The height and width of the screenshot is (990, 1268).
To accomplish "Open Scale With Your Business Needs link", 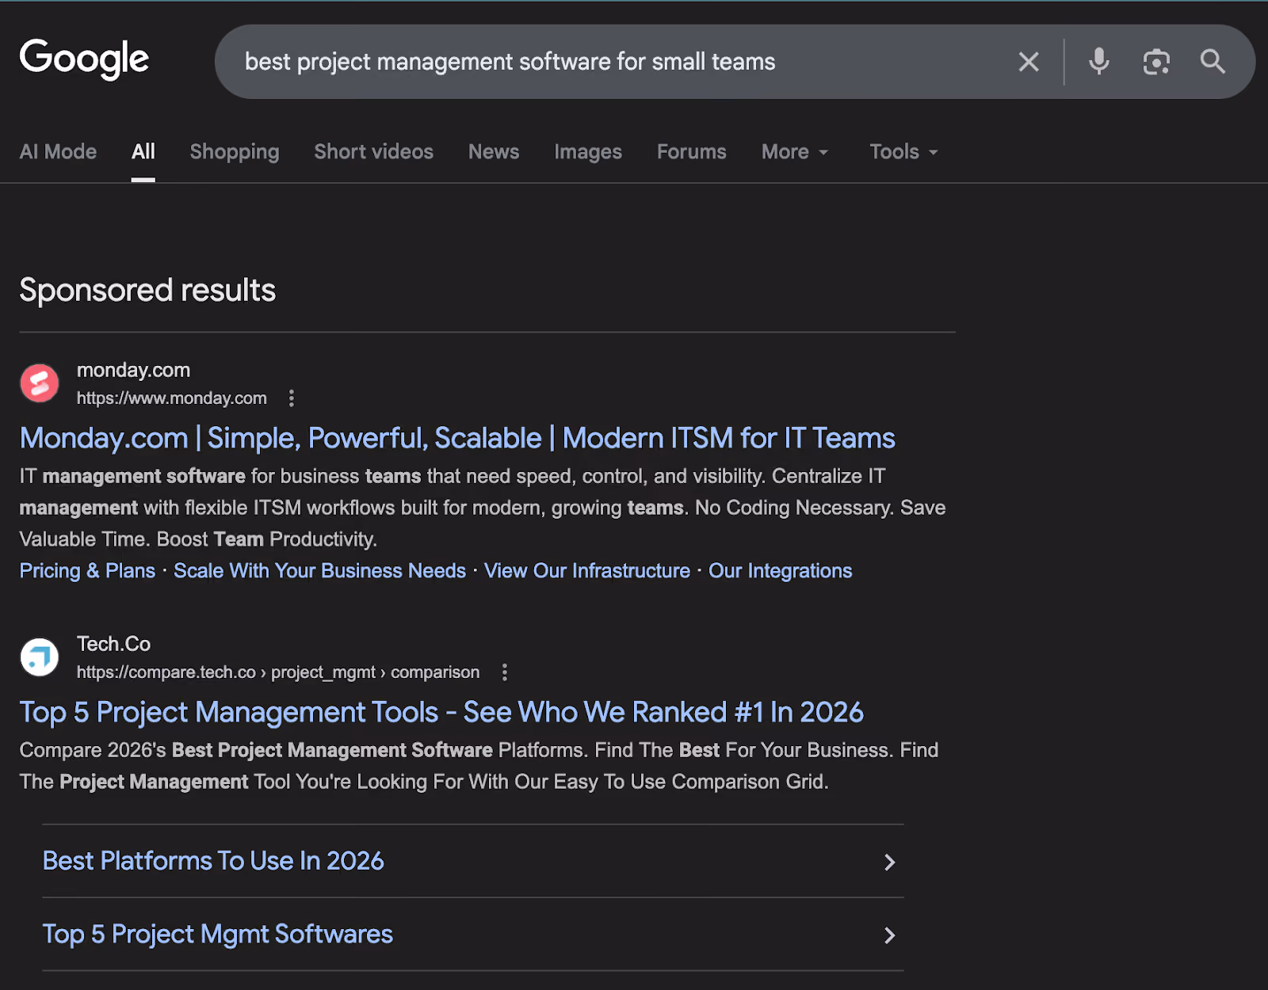I will (x=319, y=571).
